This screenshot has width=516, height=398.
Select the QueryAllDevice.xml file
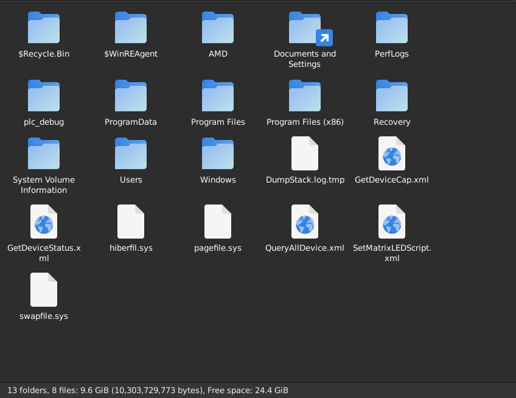tap(305, 222)
